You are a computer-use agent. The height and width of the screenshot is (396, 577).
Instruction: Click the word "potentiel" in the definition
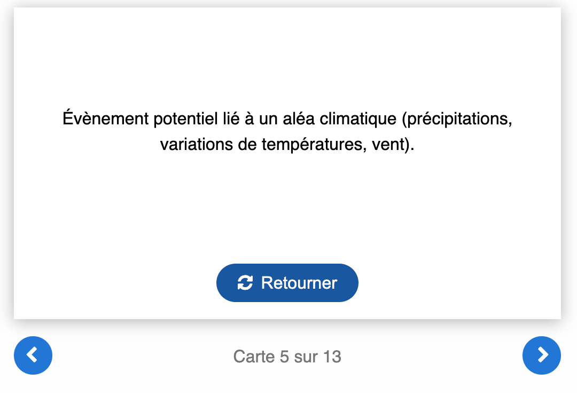(185, 118)
